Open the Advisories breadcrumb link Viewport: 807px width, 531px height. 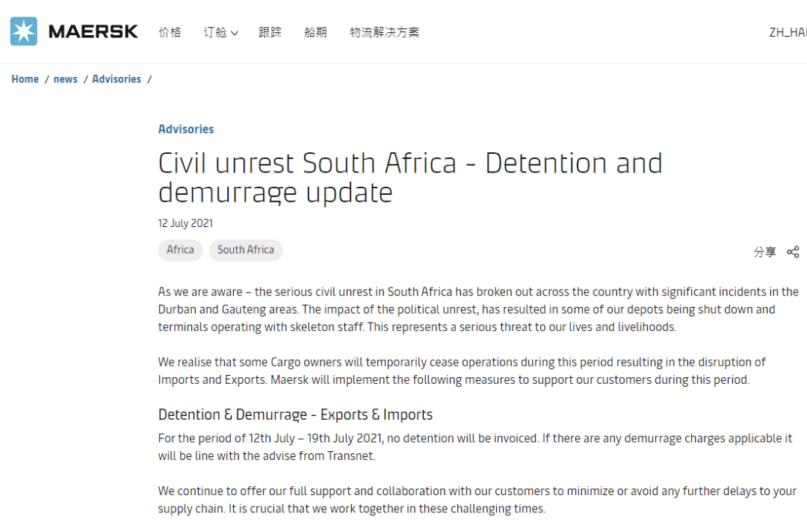click(x=117, y=79)
